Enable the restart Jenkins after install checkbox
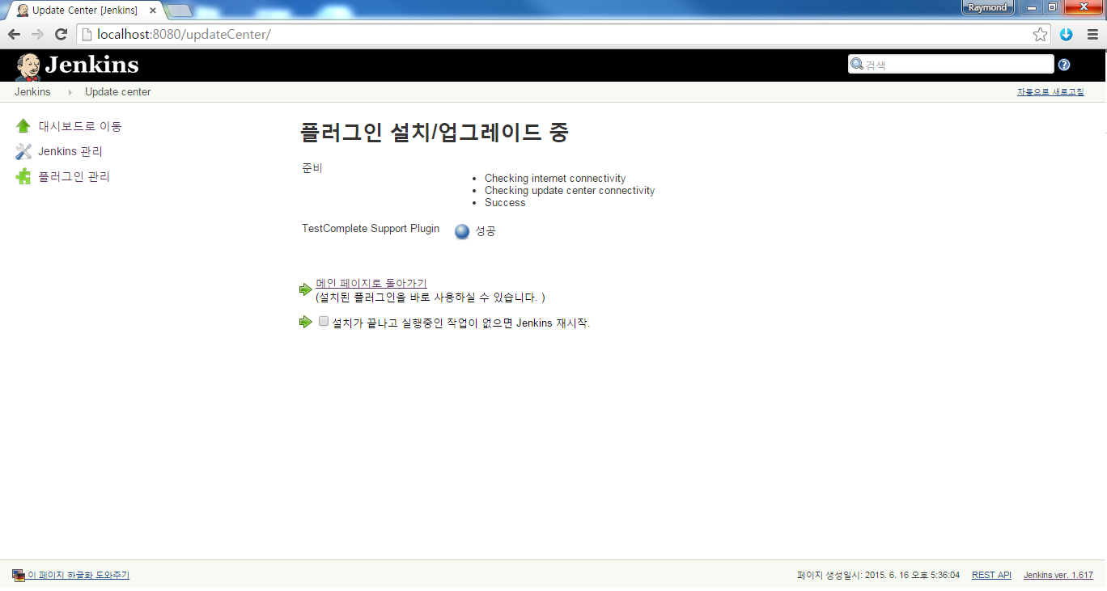Screen dimensions: 1107x591 click(x=324, y=322)
